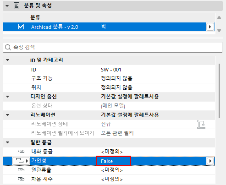Click the 열관류율 <미정의> value
Viewport: 226px width, 185px height.
(112, 170)
